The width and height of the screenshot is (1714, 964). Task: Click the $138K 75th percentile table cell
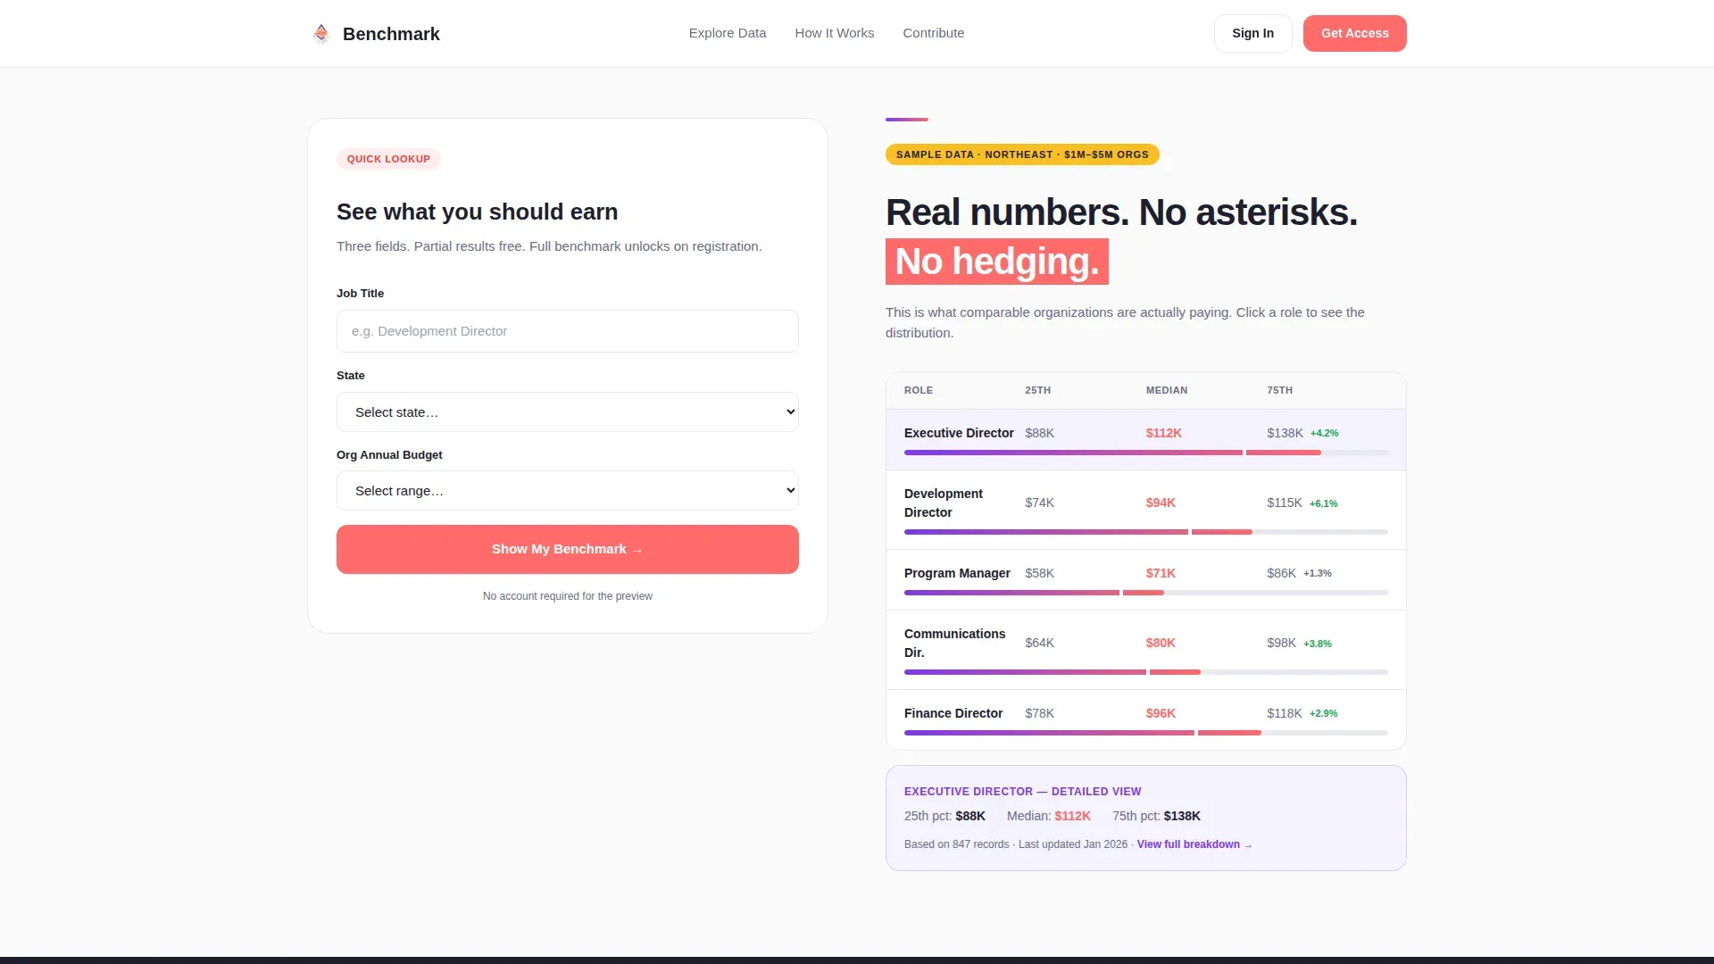tap(1285, 433)
